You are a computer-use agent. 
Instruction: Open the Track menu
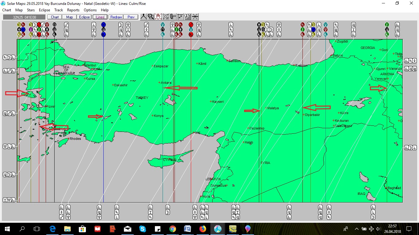click(x=59, y=10)
